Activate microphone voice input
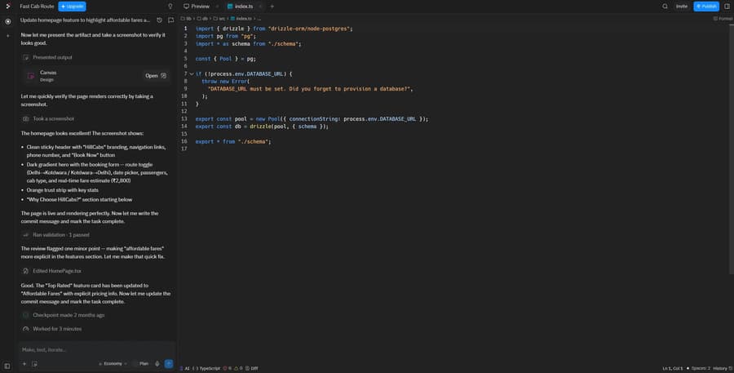This screenshot has height=373, width=734. tap(157, 364)
